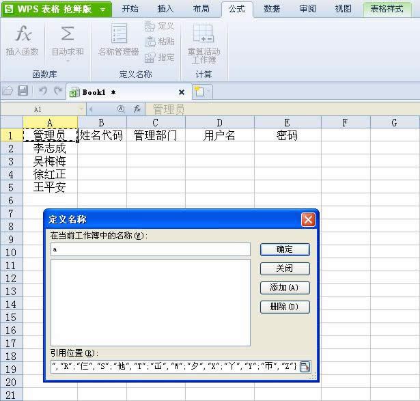
Task: Select row 3 header
Action: (x=11, y=161)
